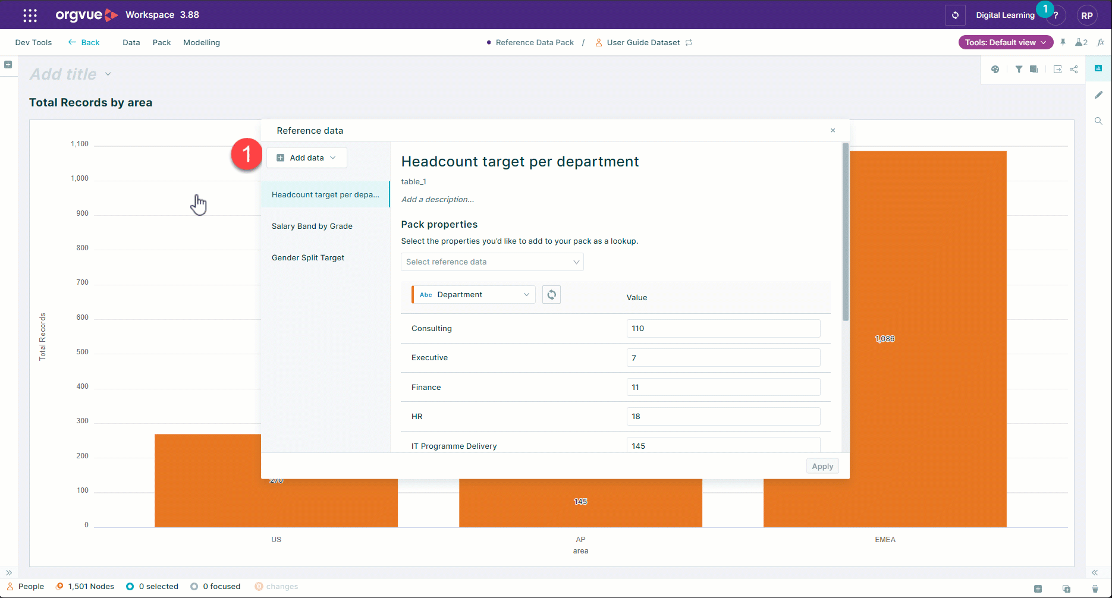Pin the current view using the pin icon
Image resolution: width=1112 pixels, height=598 pixels.
click(1063, 42)
